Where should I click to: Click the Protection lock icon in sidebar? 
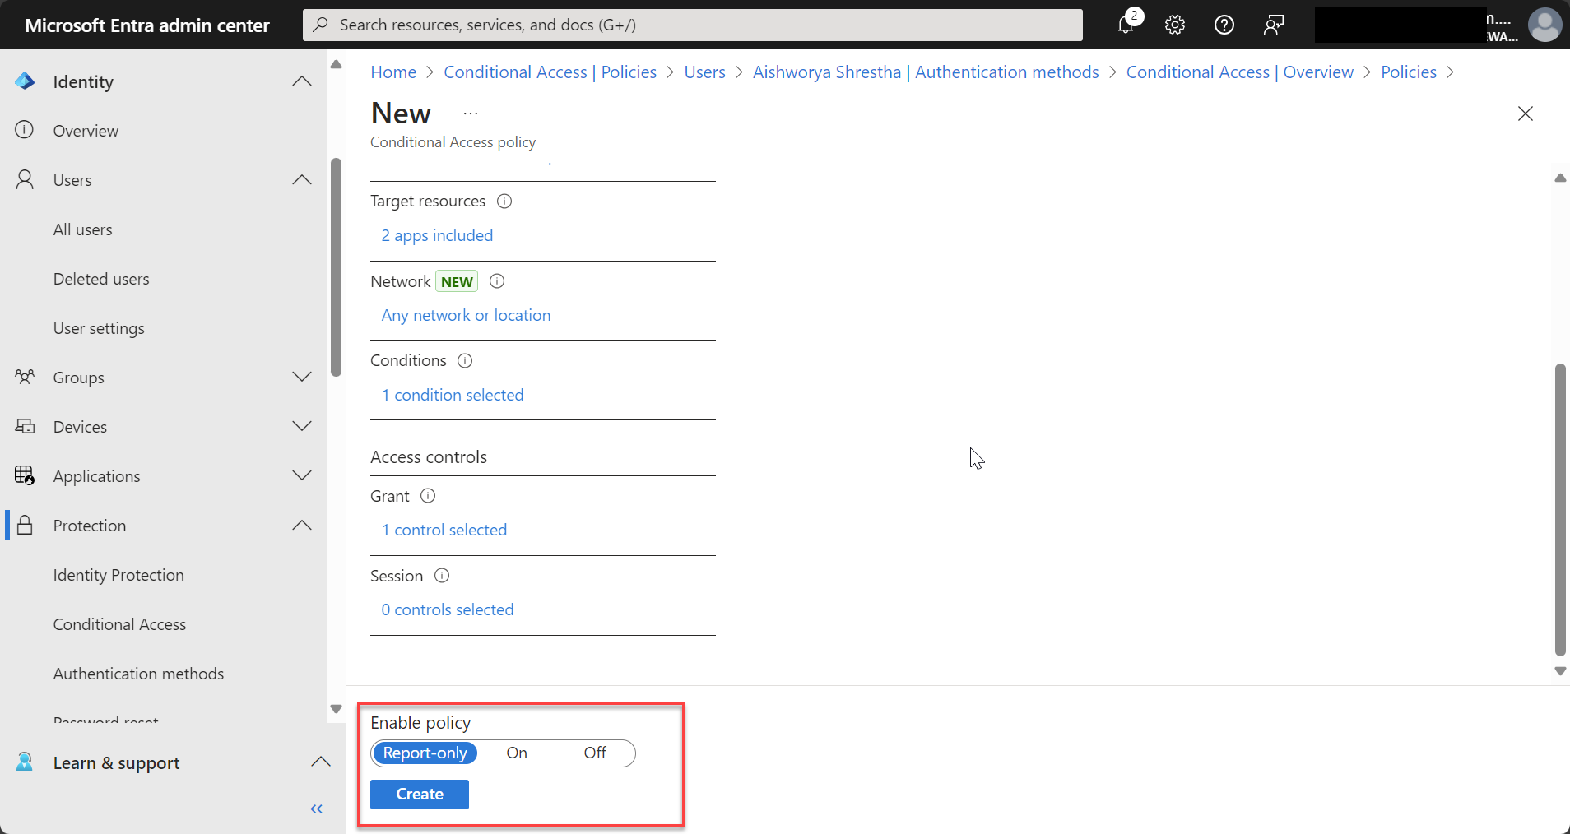tap(25, 525)
